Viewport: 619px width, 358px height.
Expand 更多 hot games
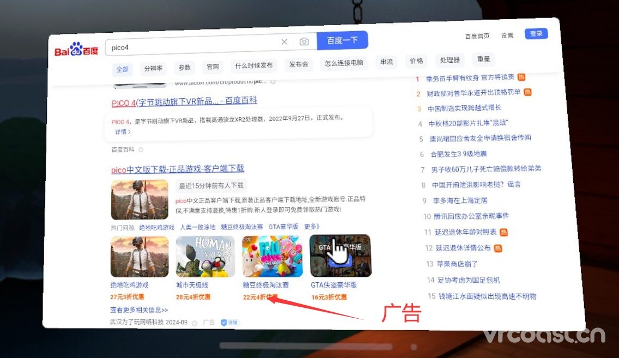[x=312, y=226]
